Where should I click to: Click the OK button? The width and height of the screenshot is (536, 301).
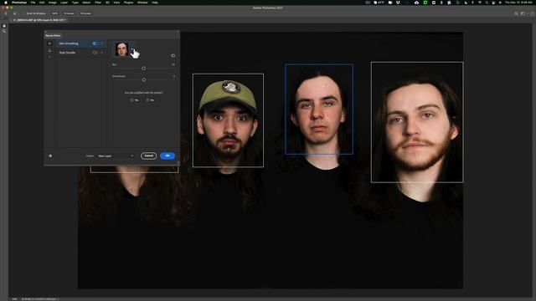click(167, 156)
